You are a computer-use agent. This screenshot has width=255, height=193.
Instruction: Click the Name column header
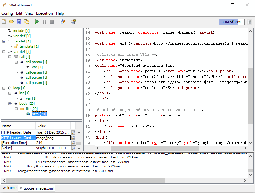pyautogui.click(x=18, y=126)
